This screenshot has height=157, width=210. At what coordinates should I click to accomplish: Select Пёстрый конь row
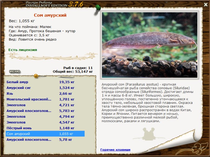[45, 128]
